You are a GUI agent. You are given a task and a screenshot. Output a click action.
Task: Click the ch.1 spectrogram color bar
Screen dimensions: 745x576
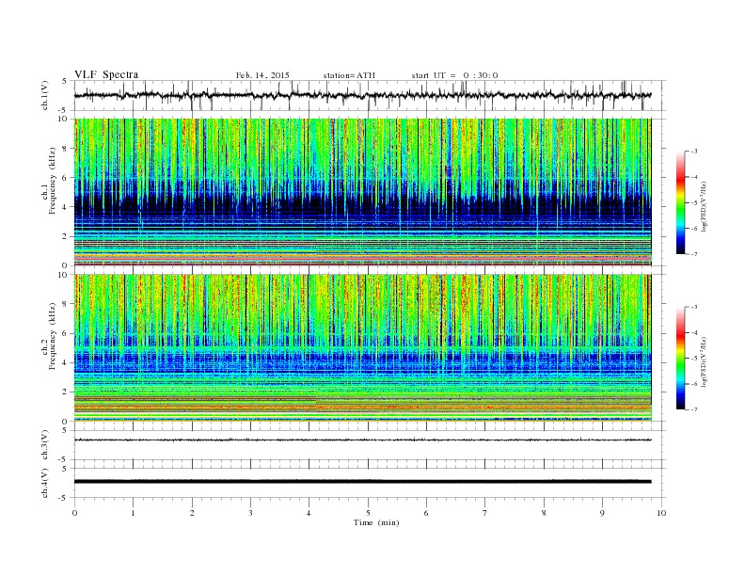tap(680, 203)
